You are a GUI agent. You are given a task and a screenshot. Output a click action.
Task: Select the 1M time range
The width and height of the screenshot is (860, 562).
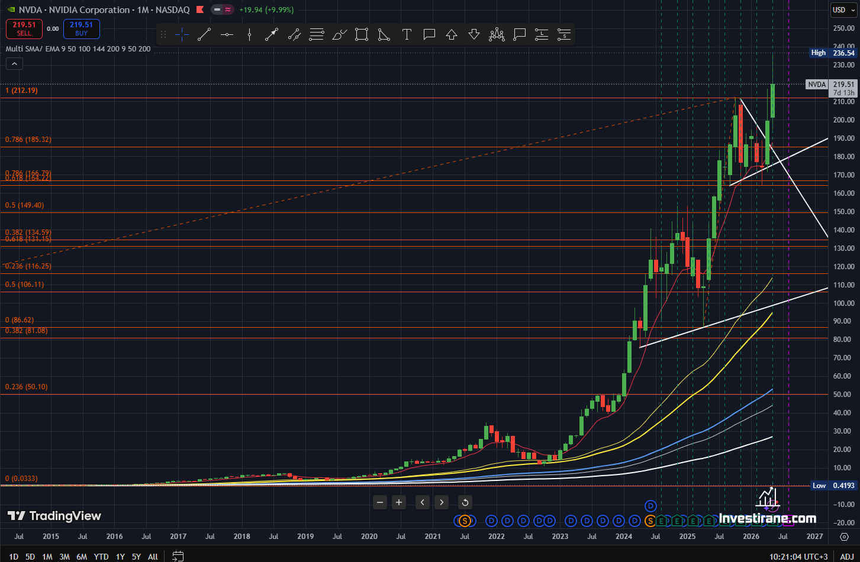click(x=47, y=556)
